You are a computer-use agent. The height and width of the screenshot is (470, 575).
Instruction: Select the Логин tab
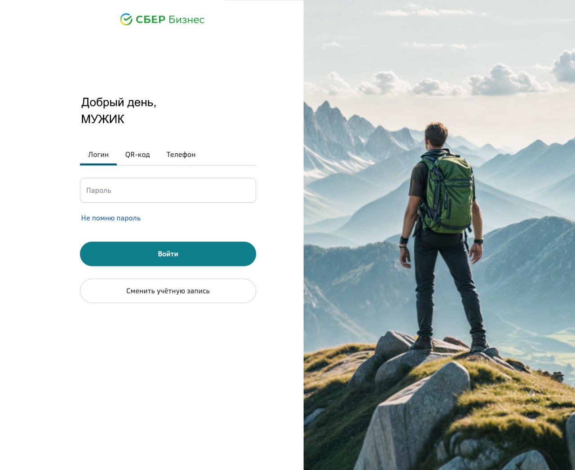click(x=98, y=155)
